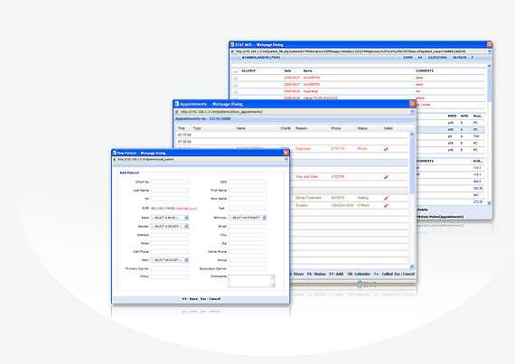Click the Last Name input field
The image size is (515, 364).
[170, 191]
